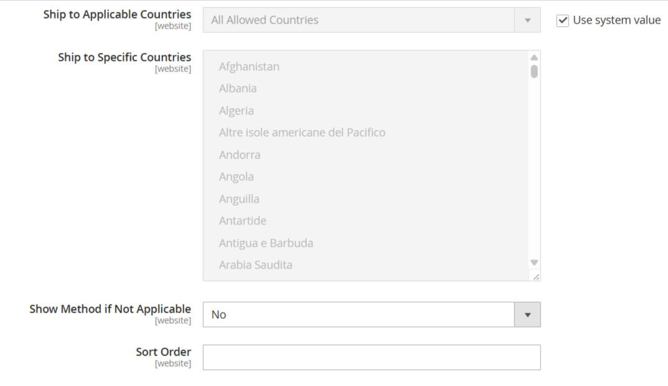Select Andorra in the countries list
The width and height of the screenshot is (668, 386).
[240, 155]
